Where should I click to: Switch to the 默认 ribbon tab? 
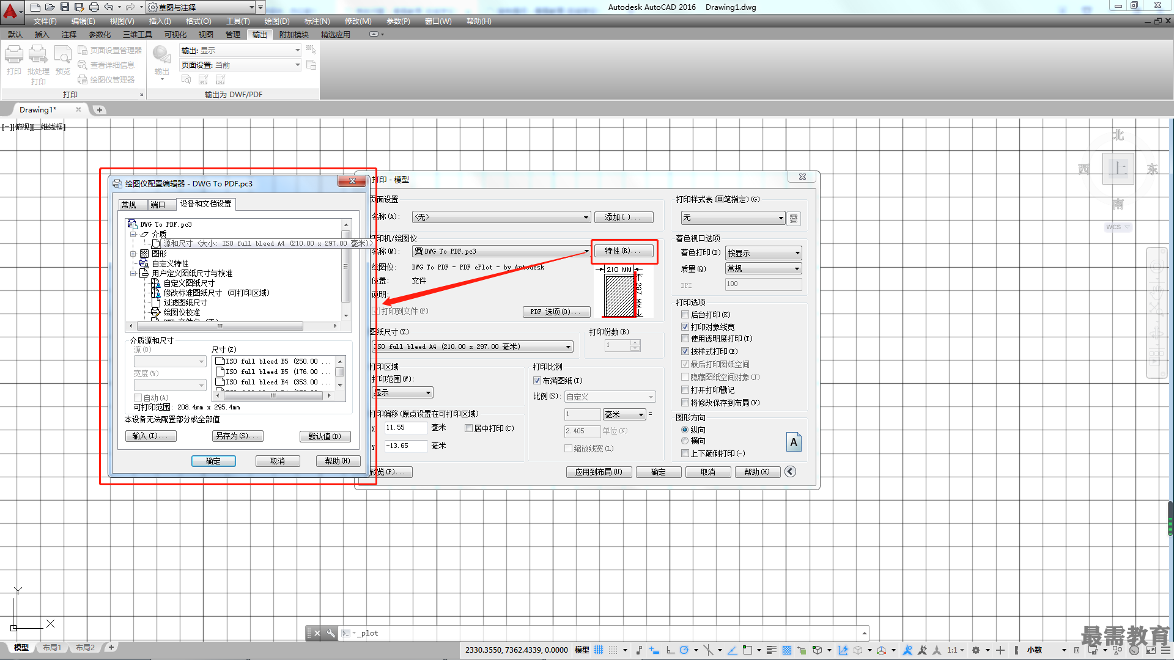[x=15, y=35]
